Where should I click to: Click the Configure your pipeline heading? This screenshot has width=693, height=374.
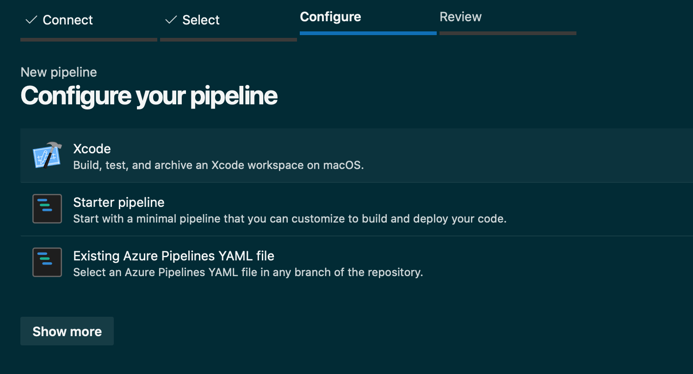pos(149,96)
